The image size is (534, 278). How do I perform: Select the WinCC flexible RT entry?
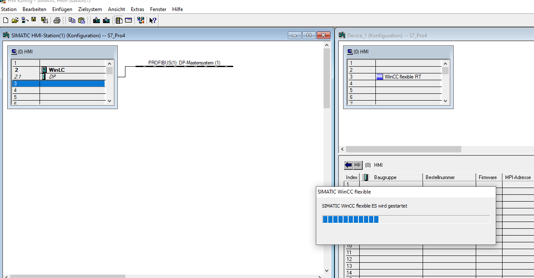[403, 77]
